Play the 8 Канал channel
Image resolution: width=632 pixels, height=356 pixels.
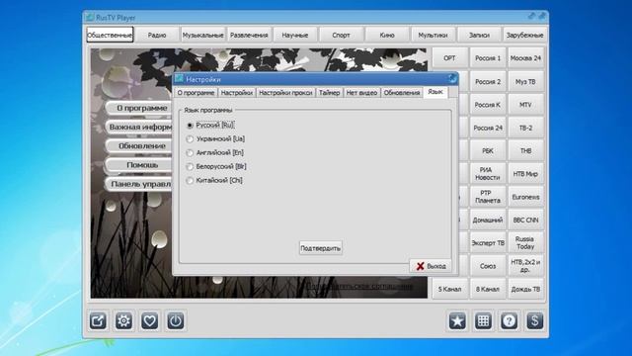coord(488,289)
